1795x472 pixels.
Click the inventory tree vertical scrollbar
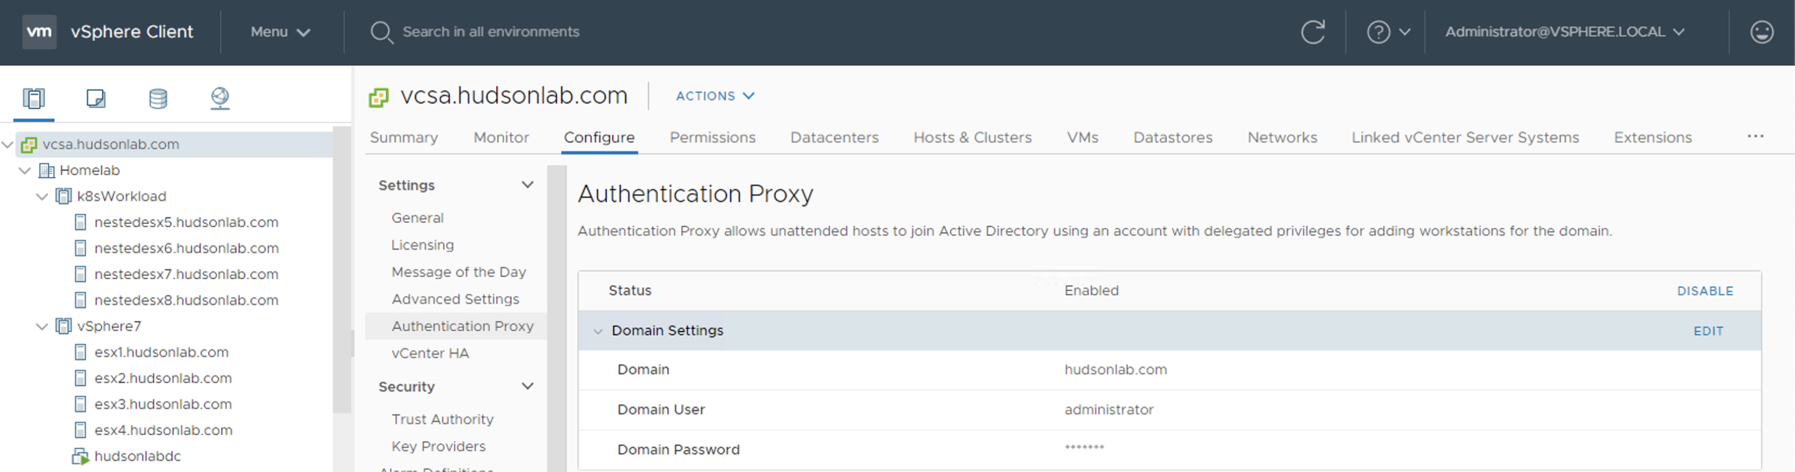pos(341,270)
